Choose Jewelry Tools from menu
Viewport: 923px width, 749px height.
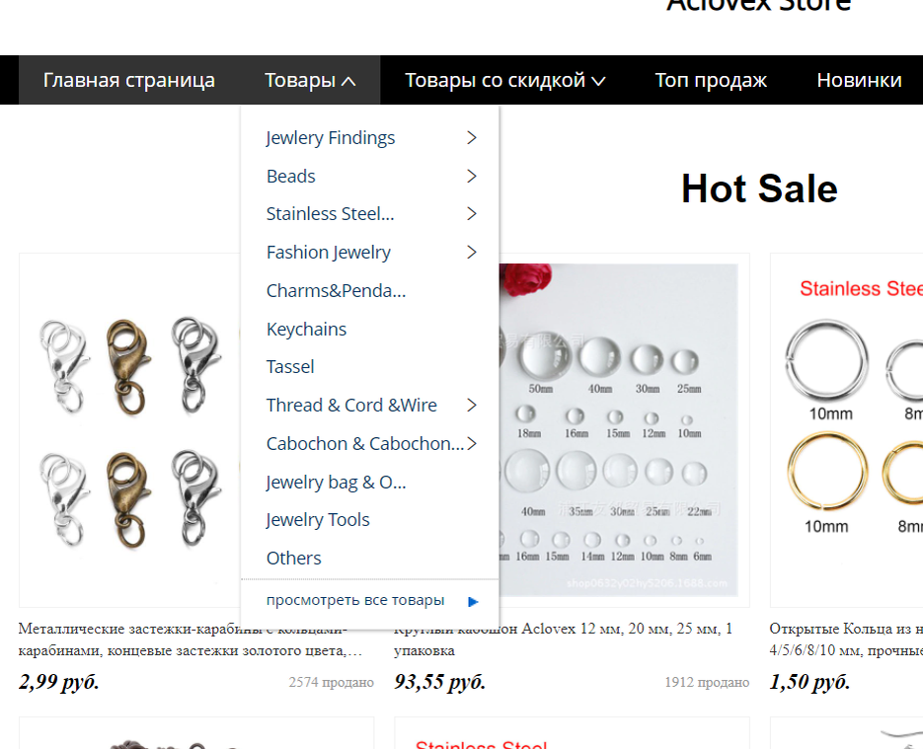coord(318,519)
